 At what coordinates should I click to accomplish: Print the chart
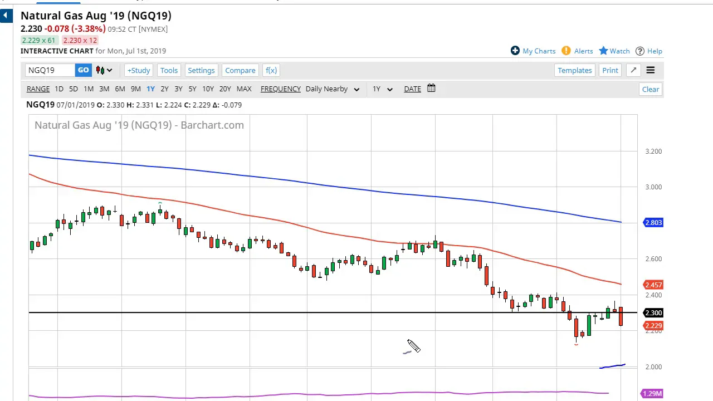(x=610, y=70)
